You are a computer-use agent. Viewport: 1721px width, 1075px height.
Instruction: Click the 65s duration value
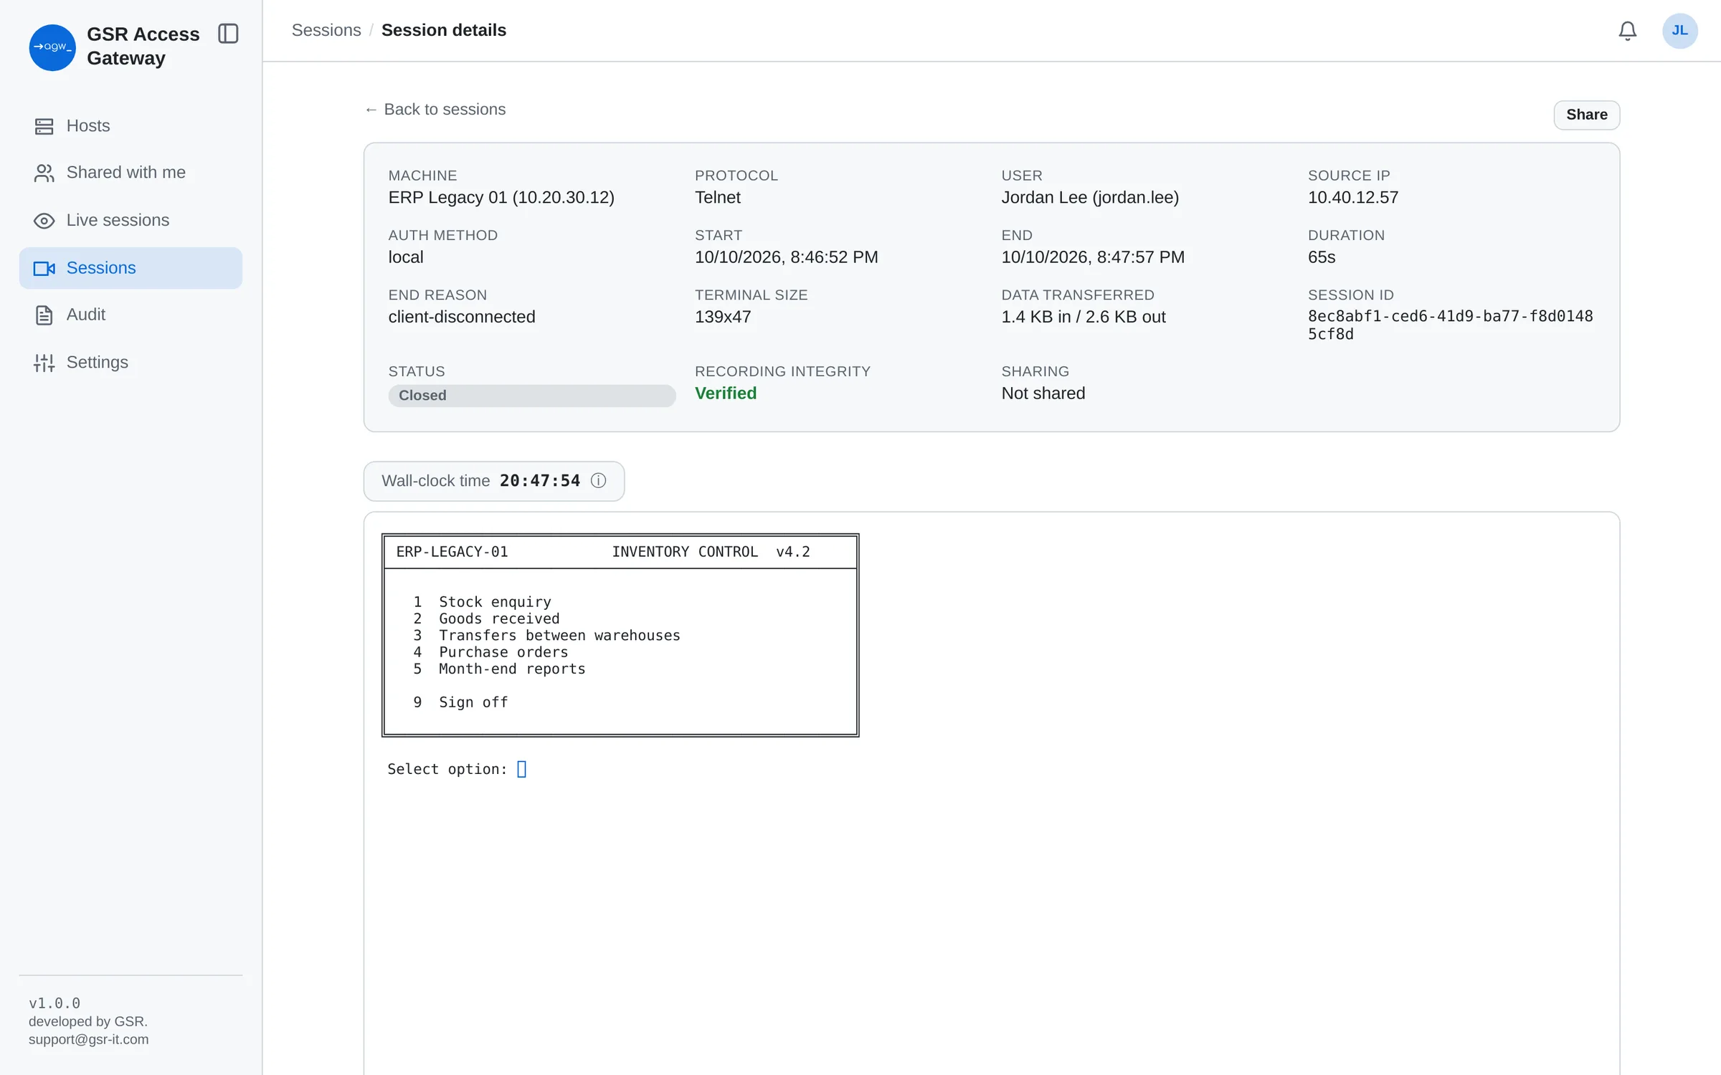pos(1322,257)
